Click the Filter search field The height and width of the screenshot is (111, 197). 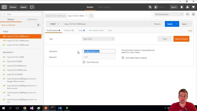pyautogui.click(x=22, y=14)
